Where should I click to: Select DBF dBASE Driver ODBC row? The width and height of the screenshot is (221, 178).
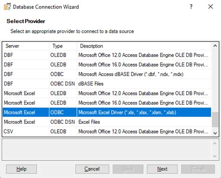[107, 74]
